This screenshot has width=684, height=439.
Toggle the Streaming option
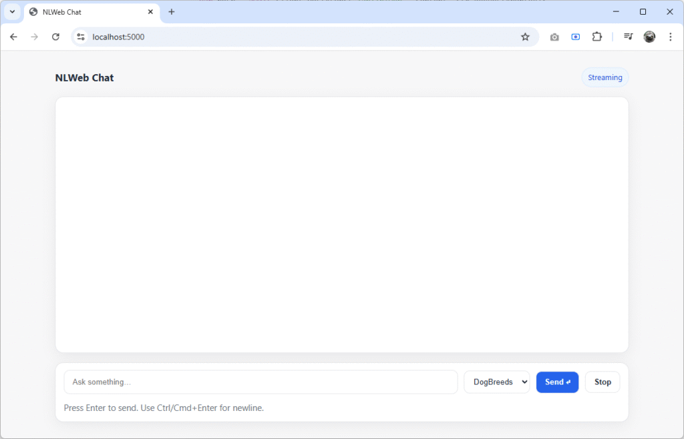(x=605, y=77)
